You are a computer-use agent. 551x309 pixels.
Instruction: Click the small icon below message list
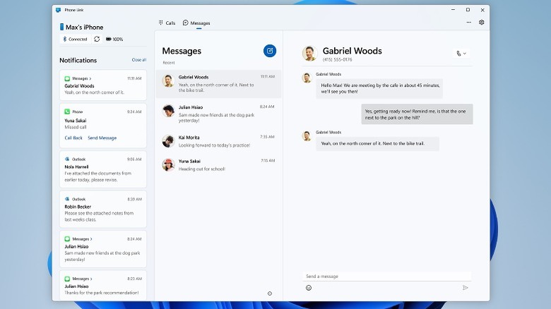(x=270, y=293)
